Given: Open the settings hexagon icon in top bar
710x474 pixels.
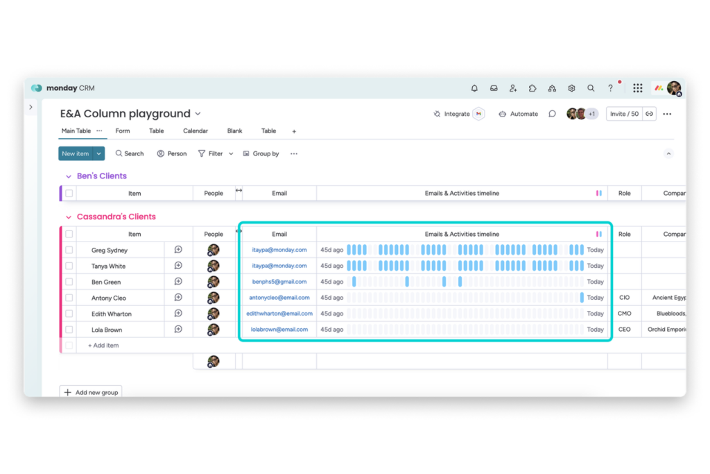Looking at the screenshot, I should point(571,88).
